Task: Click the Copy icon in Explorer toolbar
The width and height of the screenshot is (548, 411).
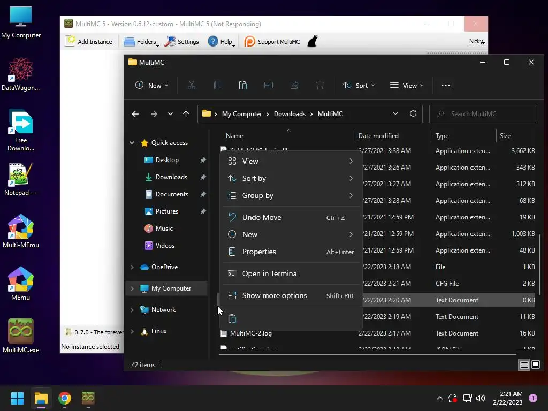Action: 217,85
